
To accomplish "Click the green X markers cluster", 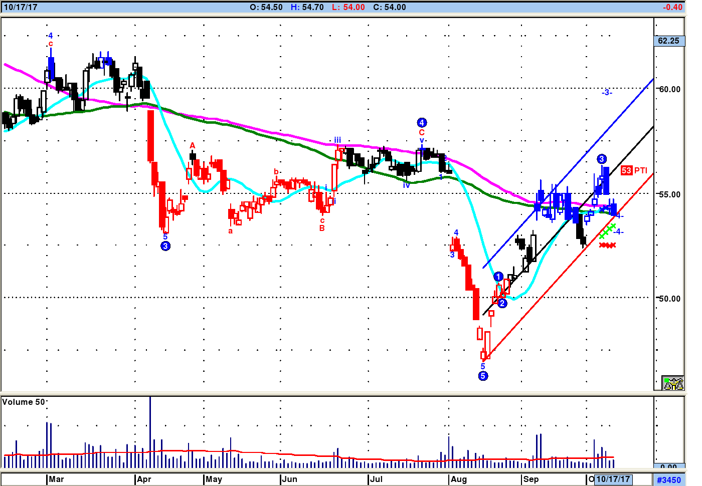I will (607, 231).
